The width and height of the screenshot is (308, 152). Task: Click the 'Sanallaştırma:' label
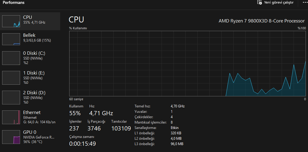point(145,128)
